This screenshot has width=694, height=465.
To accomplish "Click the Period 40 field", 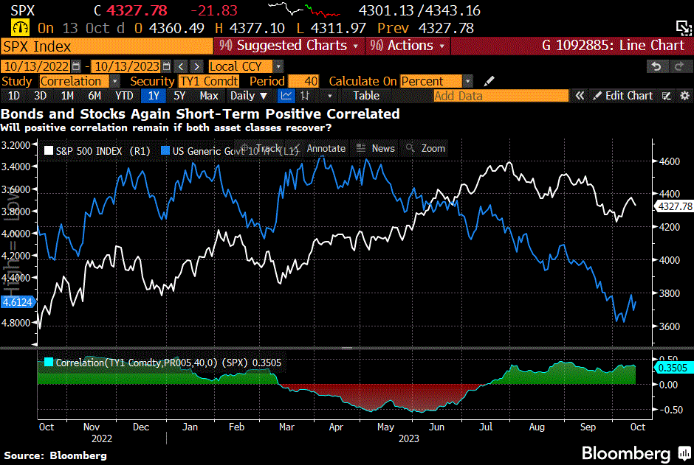I will (303, 81).
